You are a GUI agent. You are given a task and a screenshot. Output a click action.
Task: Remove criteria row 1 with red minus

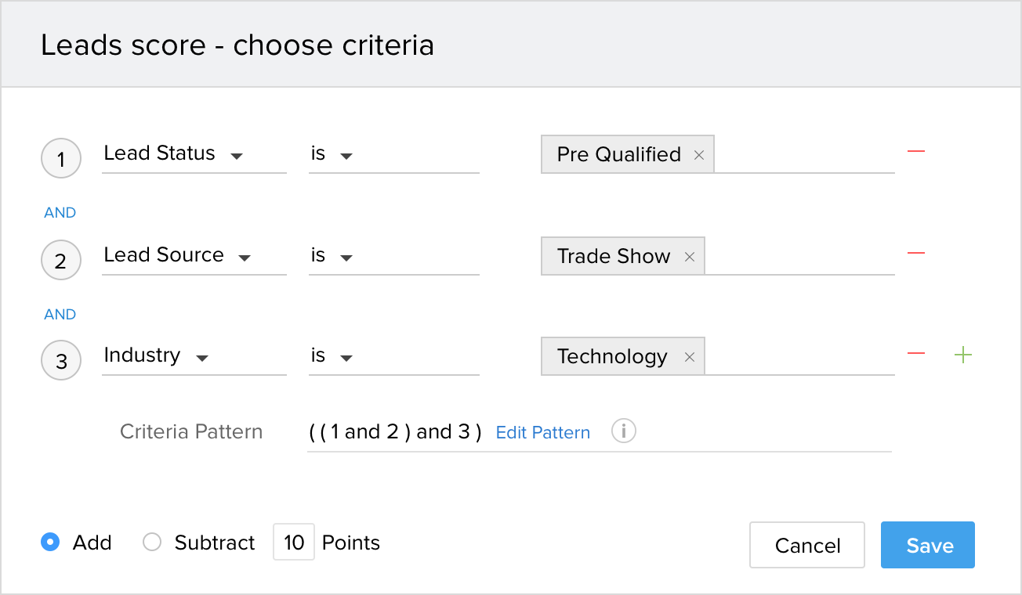coord(915,151)
